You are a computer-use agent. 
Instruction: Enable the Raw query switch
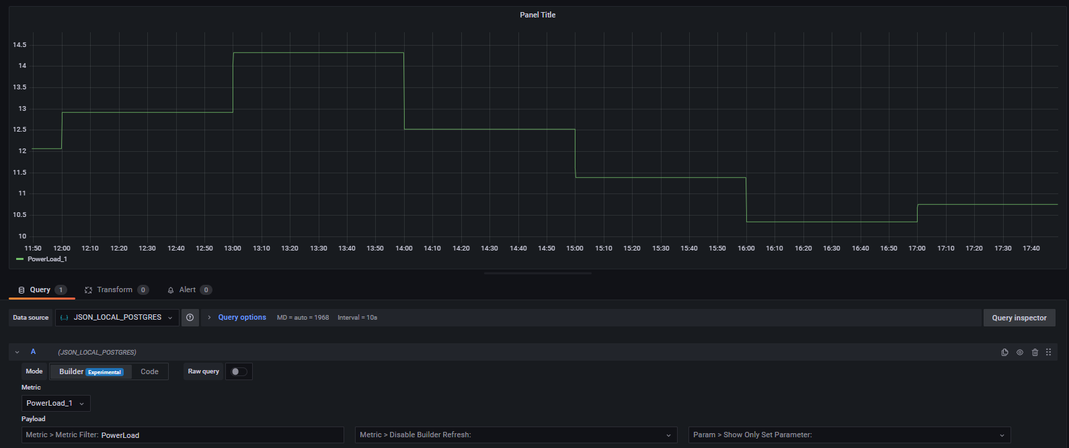click(x=239, y=371)
